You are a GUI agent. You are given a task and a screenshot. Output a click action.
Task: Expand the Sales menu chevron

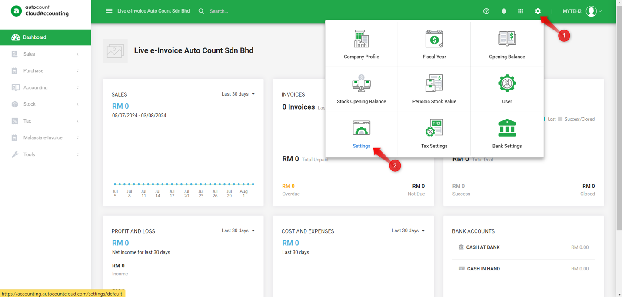(77, 54)
